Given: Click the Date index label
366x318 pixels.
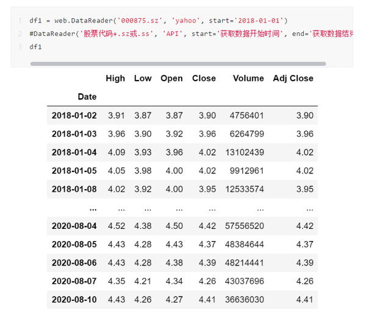Looking at the screenshot, I should click(x=87, y=96).
